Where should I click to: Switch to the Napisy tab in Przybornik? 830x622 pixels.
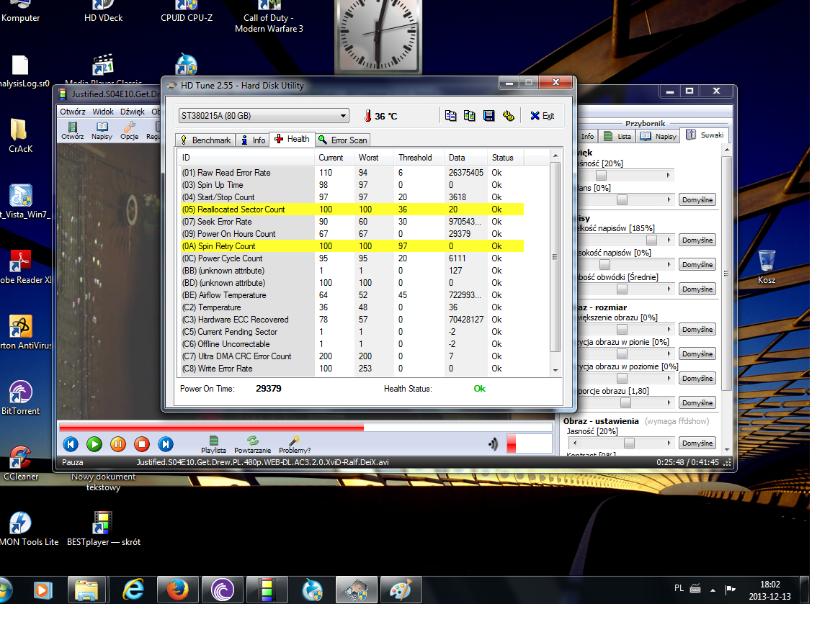click(x=659, y=137)
